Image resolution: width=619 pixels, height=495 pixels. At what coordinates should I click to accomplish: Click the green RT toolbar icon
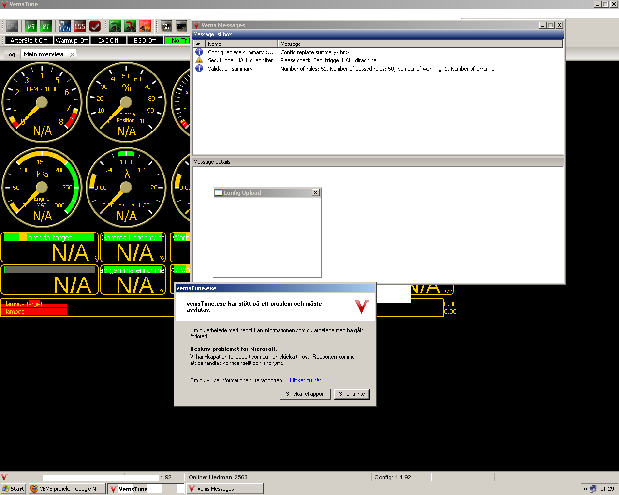[x=45, y=26]
